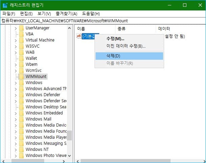Viewport: 206px width, 163px height.
Task: Expand the Virtual Machine key
Action: (16, 40)
